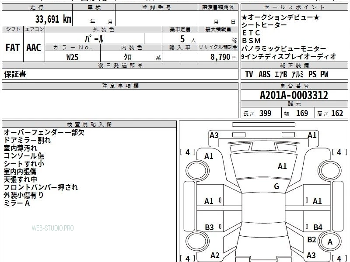
Task: Click the seating capacity 5 人
Action: point(188,39)
